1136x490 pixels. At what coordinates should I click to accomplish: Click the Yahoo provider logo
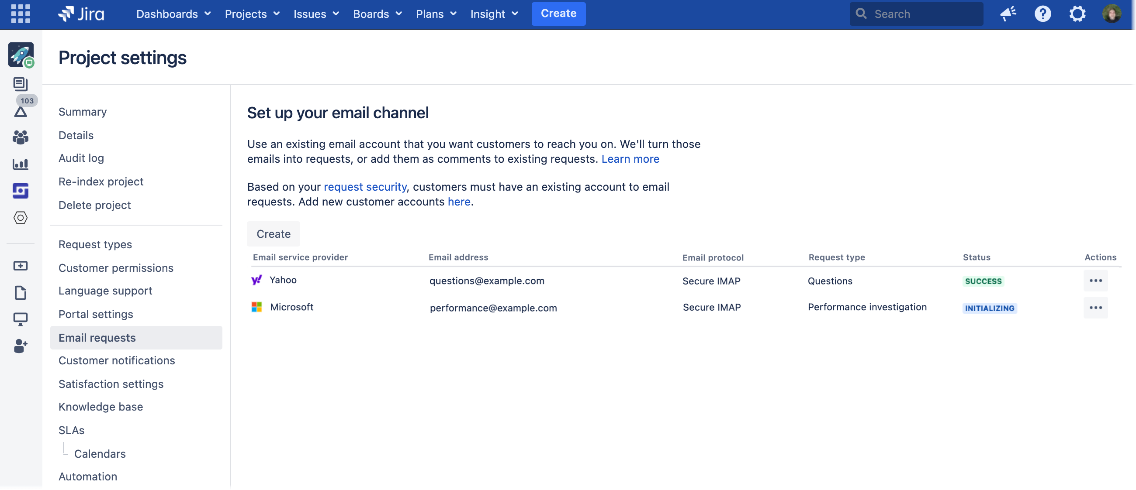[256, 280]
